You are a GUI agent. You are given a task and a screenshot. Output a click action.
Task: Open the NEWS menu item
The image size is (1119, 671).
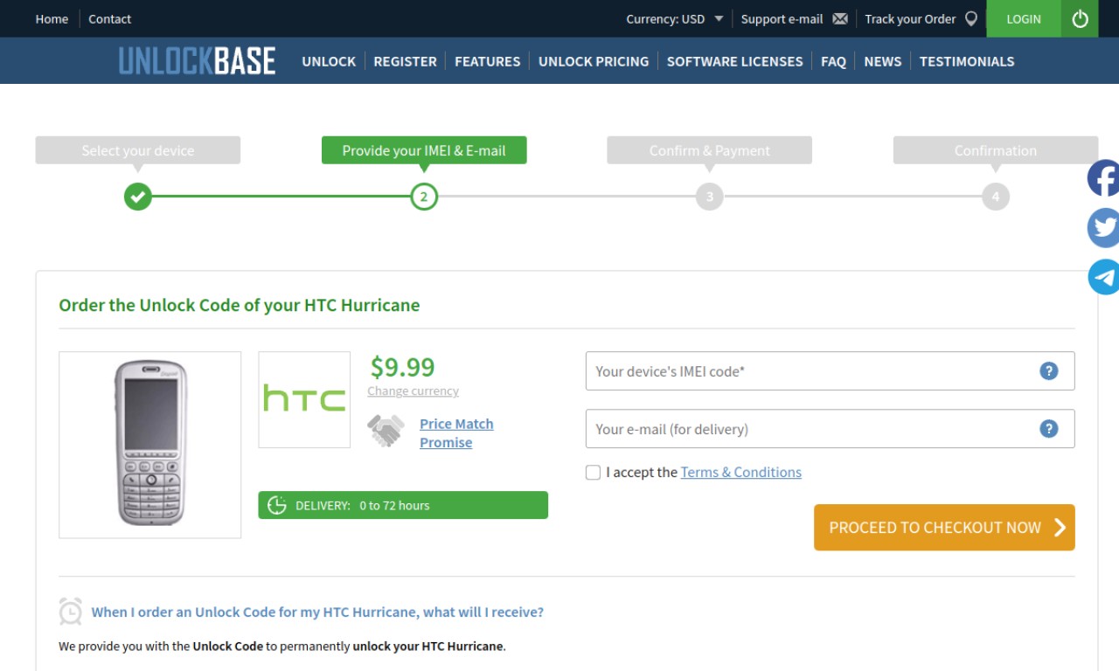pos(882,61)
